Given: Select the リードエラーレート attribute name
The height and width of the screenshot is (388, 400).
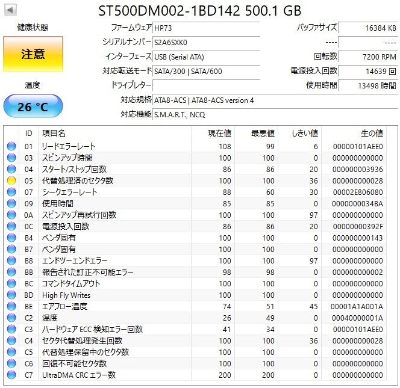Looking at the screenshot, I should 69,146.
